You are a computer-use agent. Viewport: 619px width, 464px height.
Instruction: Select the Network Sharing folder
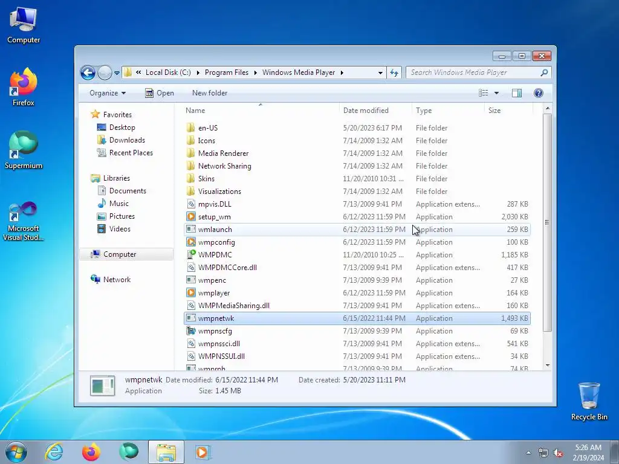click(224, 166)
